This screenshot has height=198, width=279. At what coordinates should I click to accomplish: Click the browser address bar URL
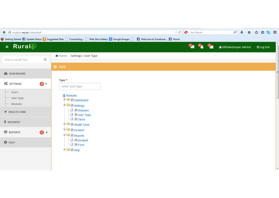(x=26, y=32)
